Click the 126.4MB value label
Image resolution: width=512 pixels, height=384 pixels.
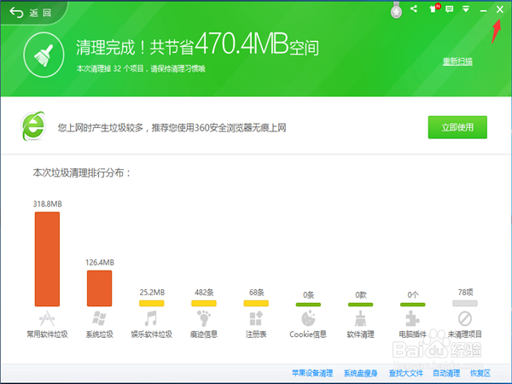pos(100,263)
